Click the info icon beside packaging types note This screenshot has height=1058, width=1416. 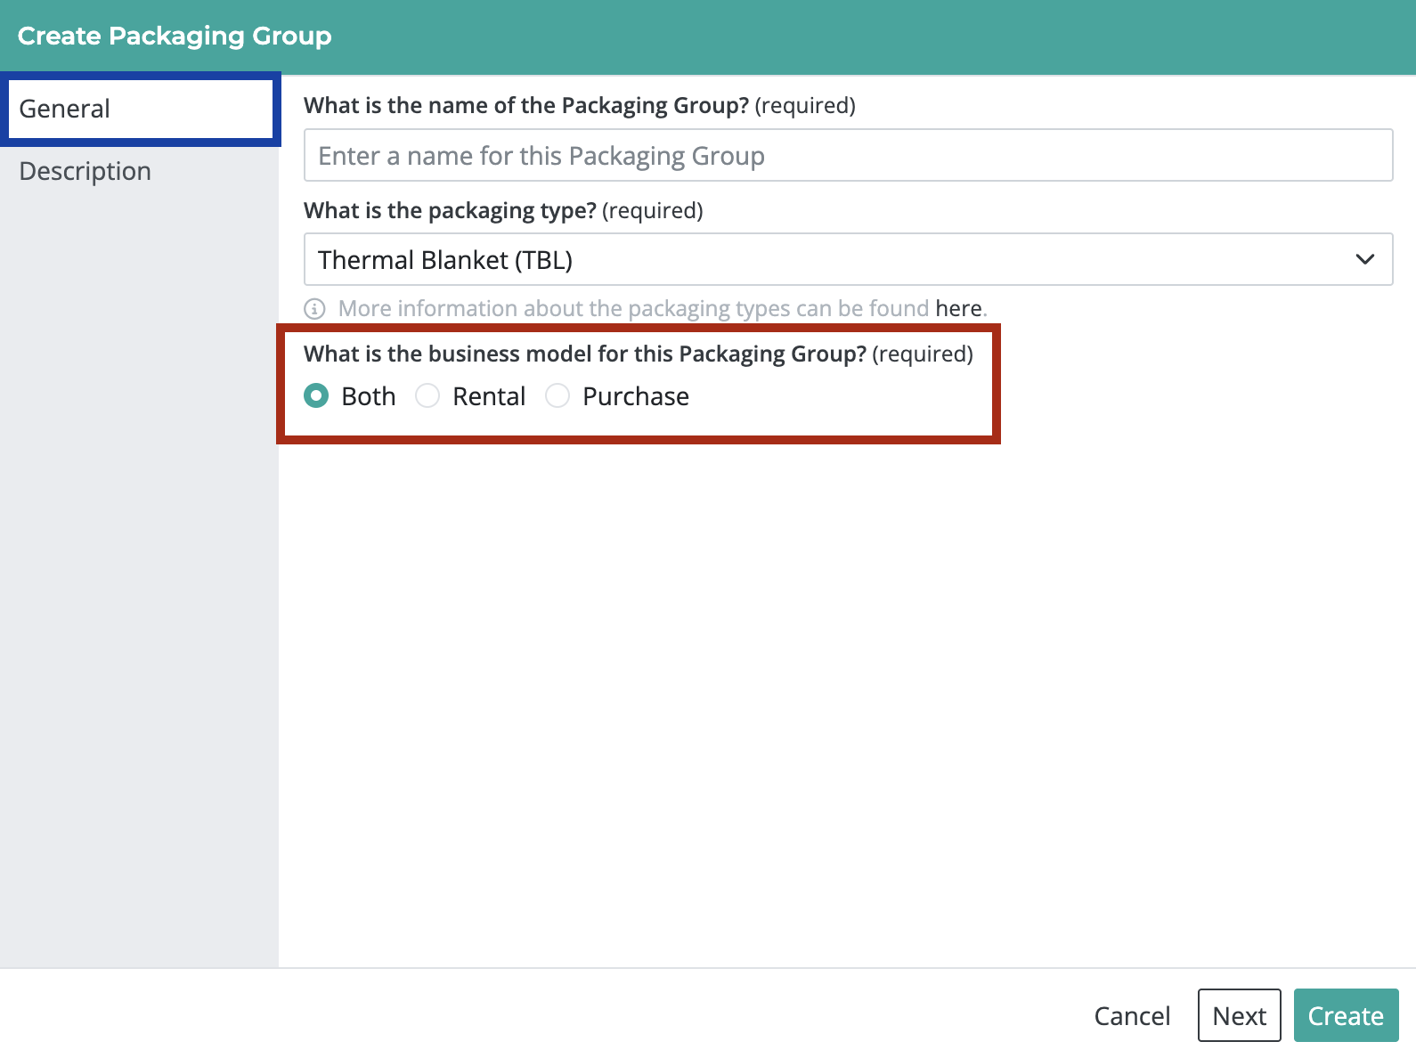[x=314, y=309]
